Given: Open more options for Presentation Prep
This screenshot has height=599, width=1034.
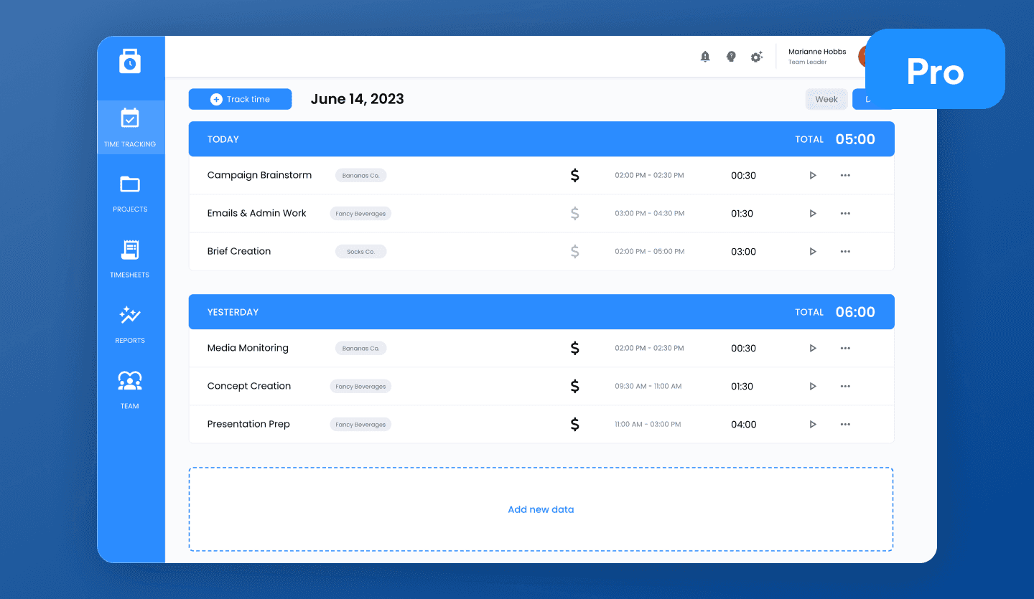Looking at the screenshot, I should click(845, 424).
